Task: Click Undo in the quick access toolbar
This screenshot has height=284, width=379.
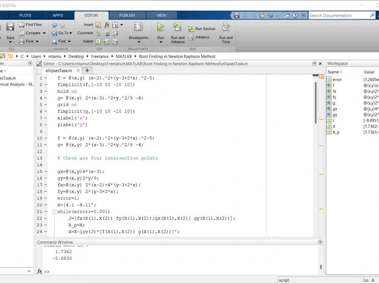Action: tap(269, 15)
